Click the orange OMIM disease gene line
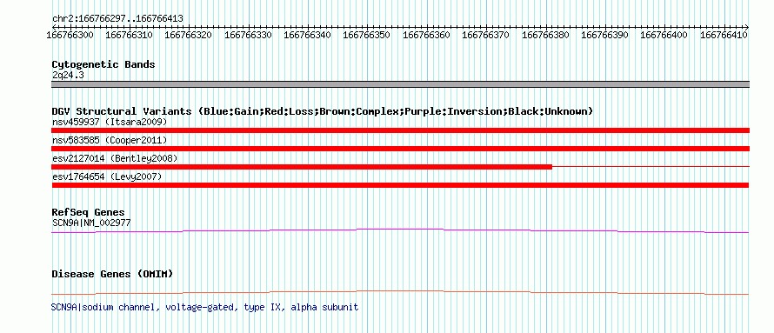Screen dimensions: 774x333 click(x=400, y=292)
